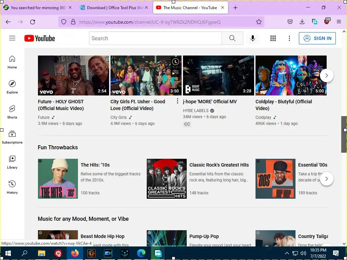Open Windows Start menu
The image size is (347, 260).
pyautogui.click(x=8, y=253)
